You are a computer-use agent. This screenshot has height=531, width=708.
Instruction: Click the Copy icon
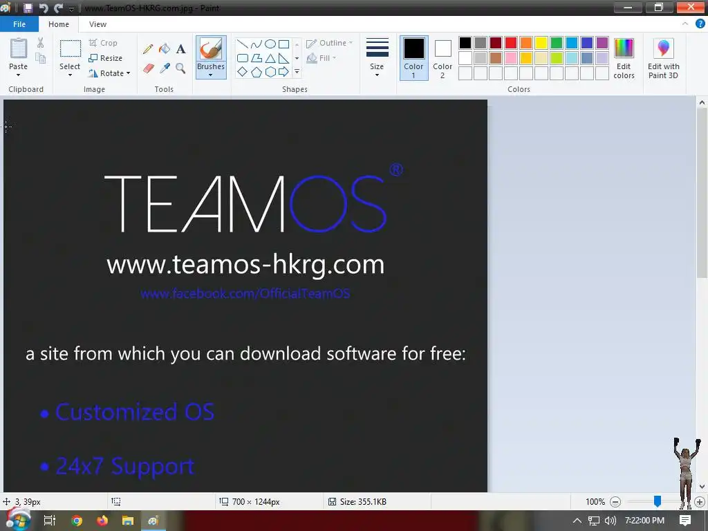coord(41,58)
